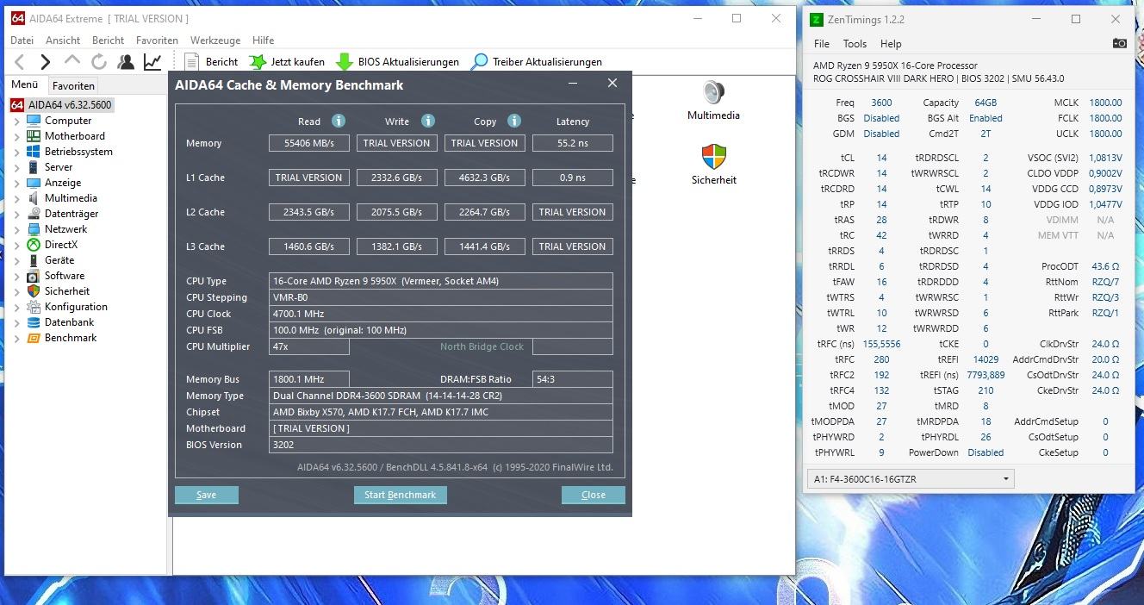1144x605 pixels.
Task: Expand the Software tree node arrow
Action: (x=17, y=276)
